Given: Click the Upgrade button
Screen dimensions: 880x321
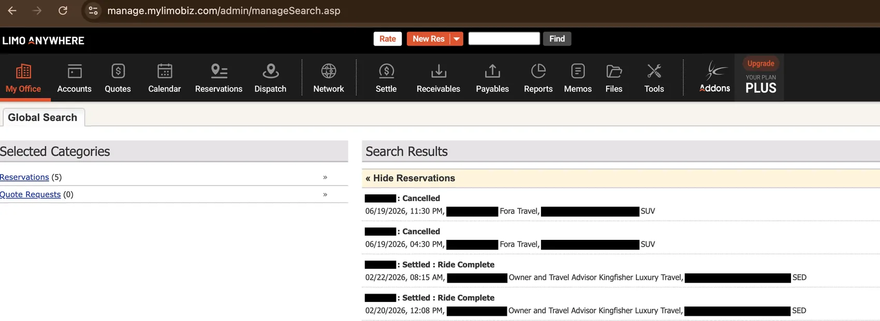Looking at the screenshot, I should [x=761, y=63].
